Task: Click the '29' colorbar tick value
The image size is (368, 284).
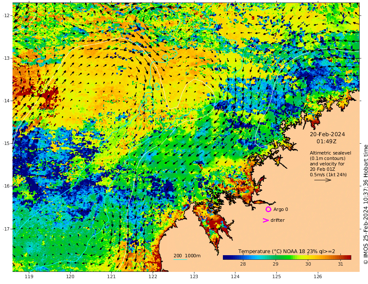Action: click(x=276, y=264)
